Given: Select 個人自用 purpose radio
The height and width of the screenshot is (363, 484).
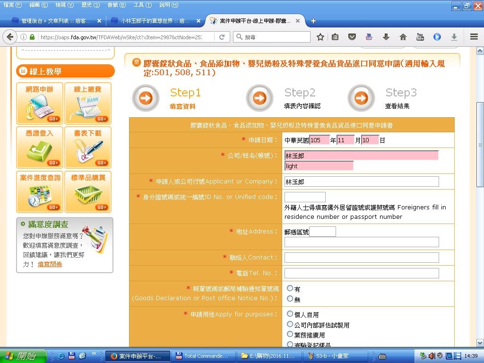Looking at the screenshot, I should click(290, 314).
